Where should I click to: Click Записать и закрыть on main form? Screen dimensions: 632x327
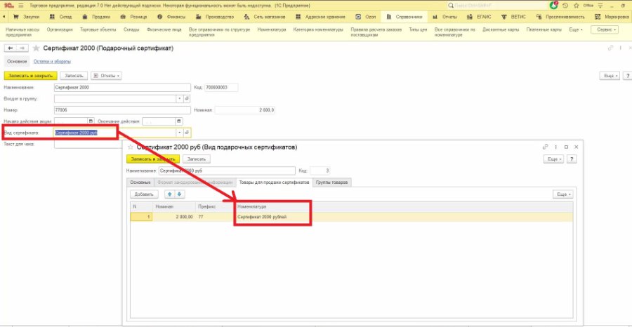click(31, 76)
